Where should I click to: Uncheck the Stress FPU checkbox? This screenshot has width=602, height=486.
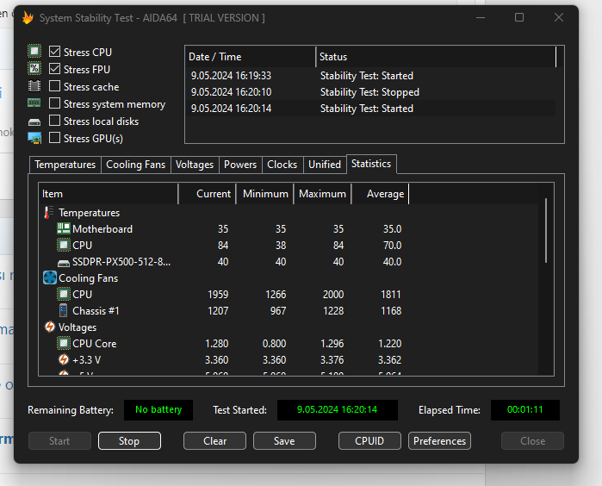click(x=54, y=69)
